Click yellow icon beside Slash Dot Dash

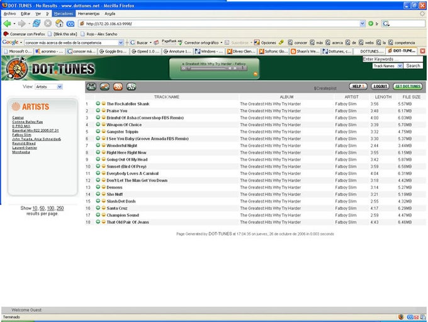(103, 201)
